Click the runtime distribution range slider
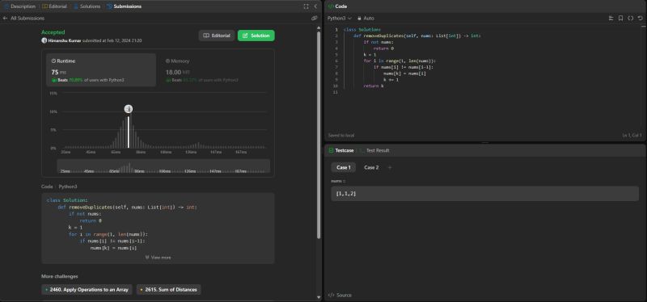647x302 pixels. click(x=163, y=166)
